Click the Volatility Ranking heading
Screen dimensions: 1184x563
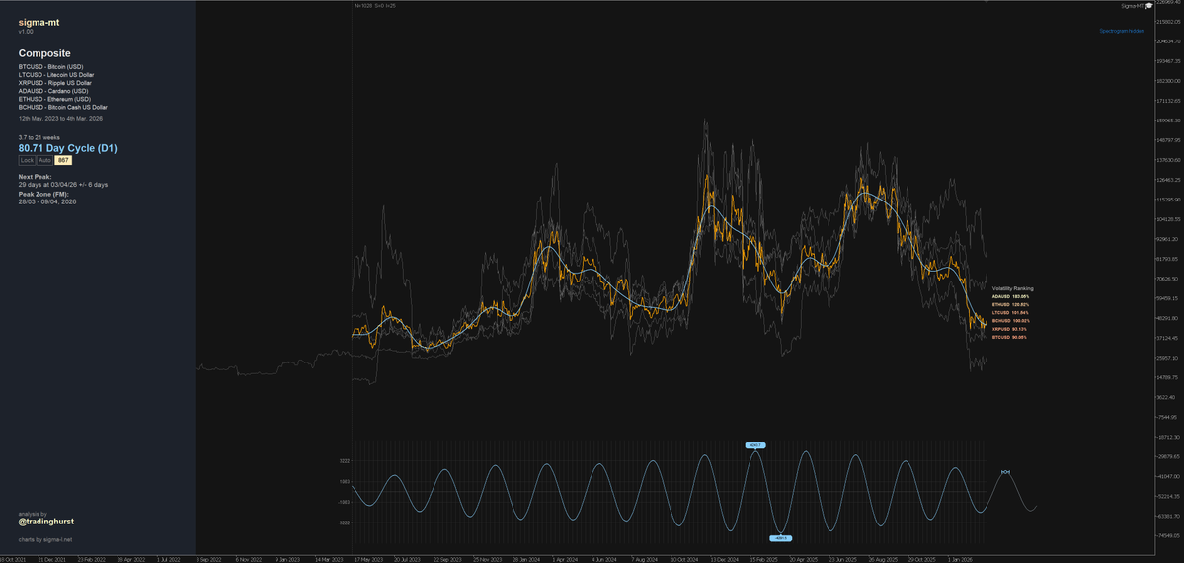[1012, 288]
